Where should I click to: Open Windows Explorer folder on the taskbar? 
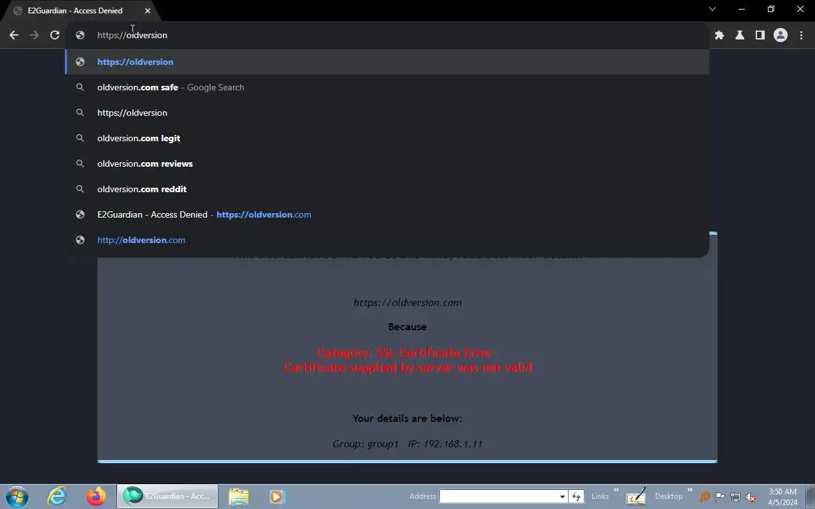[x=239, y=496]
